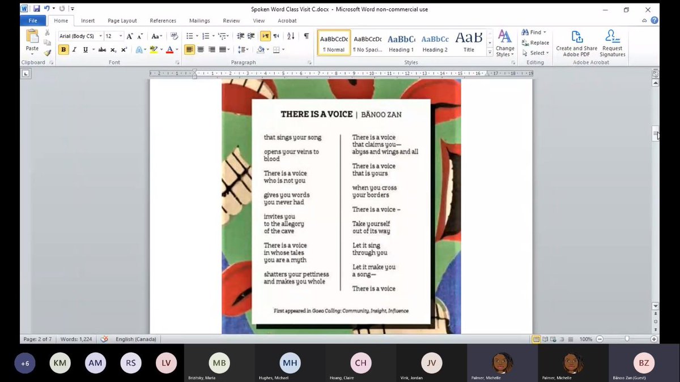Click the Sort A-Z icon
This screenshot has width=680, height=382.
tap(291, 36)
